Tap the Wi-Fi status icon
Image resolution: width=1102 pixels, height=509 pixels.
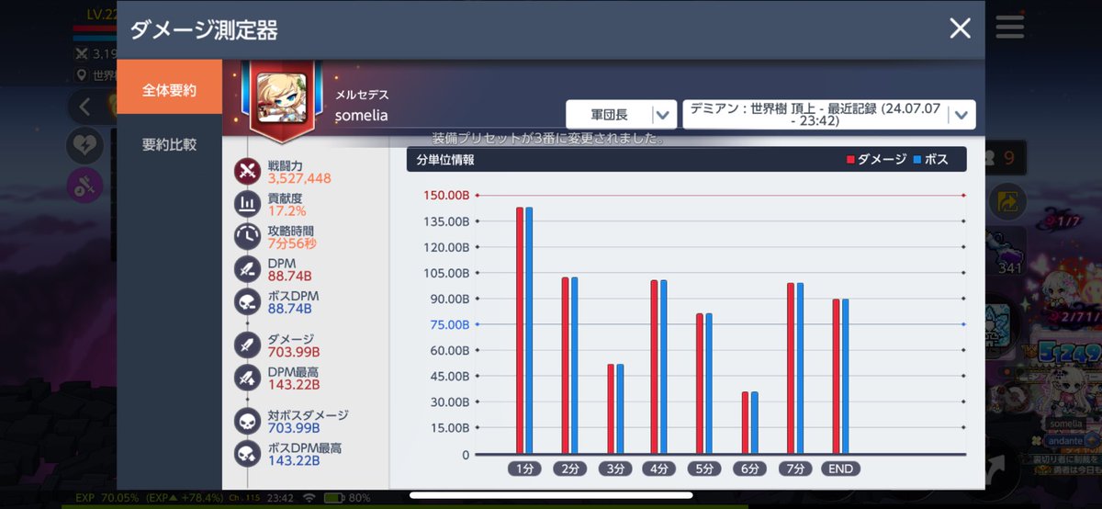click(x=309, y=498)
